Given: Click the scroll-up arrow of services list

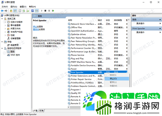Looking at the screenshot, I should (x=129, y=20).
